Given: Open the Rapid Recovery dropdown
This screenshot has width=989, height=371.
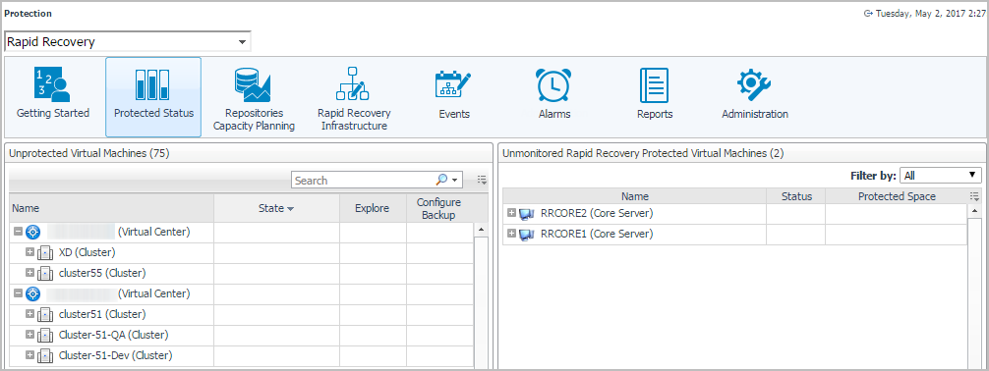Looking at the screenshot, I should (x=128, y=41).
